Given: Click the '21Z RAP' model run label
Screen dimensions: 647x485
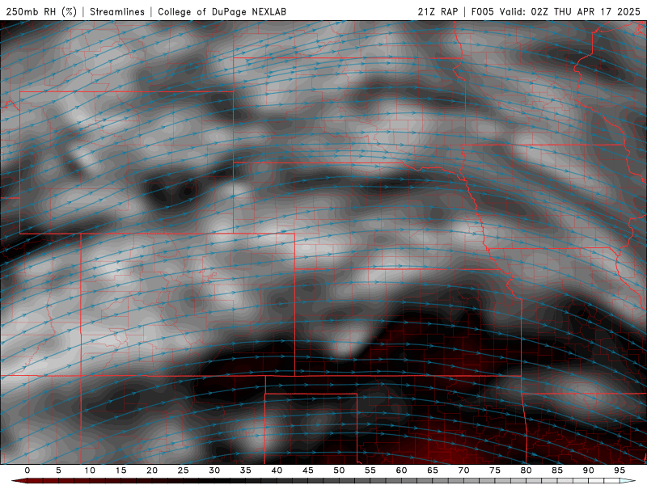Looking at the screenshot, I should click(x=438, y=11).
